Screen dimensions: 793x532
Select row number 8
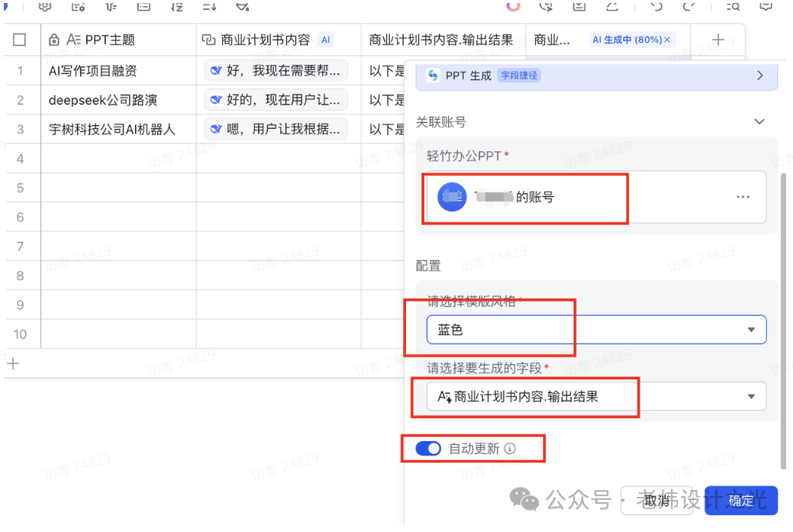coord(21,276)
